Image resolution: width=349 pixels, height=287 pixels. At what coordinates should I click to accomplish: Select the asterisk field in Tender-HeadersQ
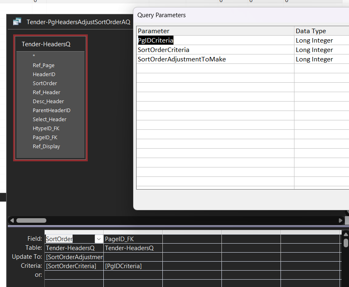coord(34,56)
